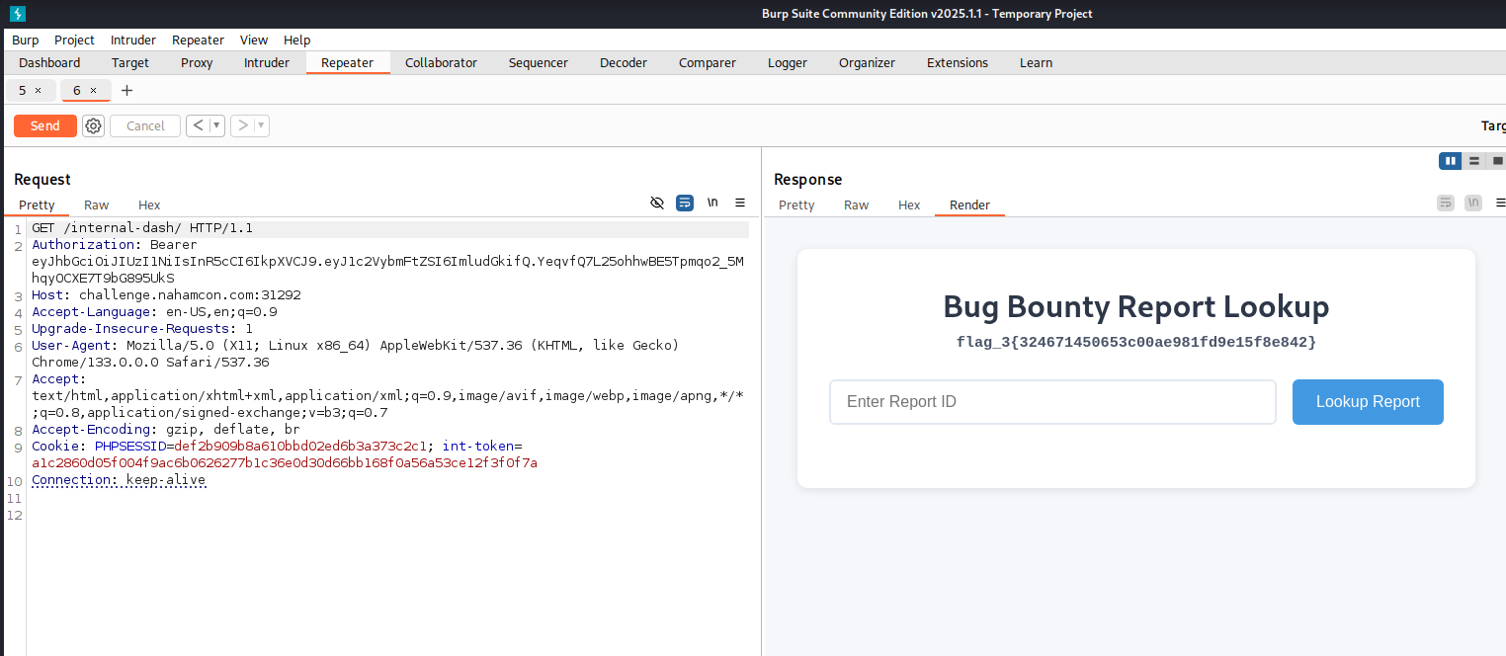Click the Authorization Bearer header line
This screenshot has height=656, width=1506.
tap(388, 261)
